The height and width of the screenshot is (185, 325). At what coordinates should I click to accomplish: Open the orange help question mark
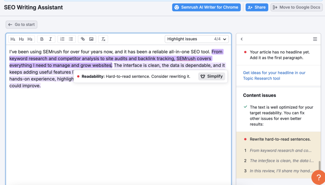coord(318,177)
